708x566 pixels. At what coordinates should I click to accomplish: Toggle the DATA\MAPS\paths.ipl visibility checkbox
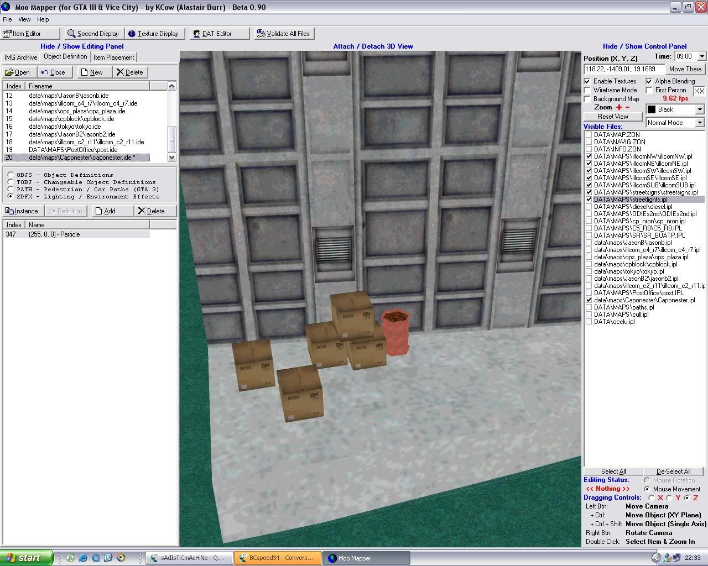pyautogui.click(x=589, y=307)
